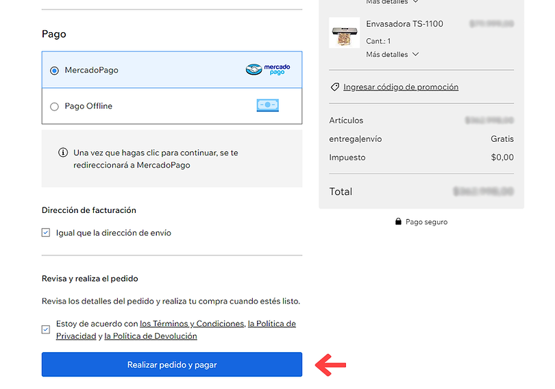Click the 'Impuesto' label
Image resolution: width=555 pixels, height=389 pixels.
coord(347,158)
